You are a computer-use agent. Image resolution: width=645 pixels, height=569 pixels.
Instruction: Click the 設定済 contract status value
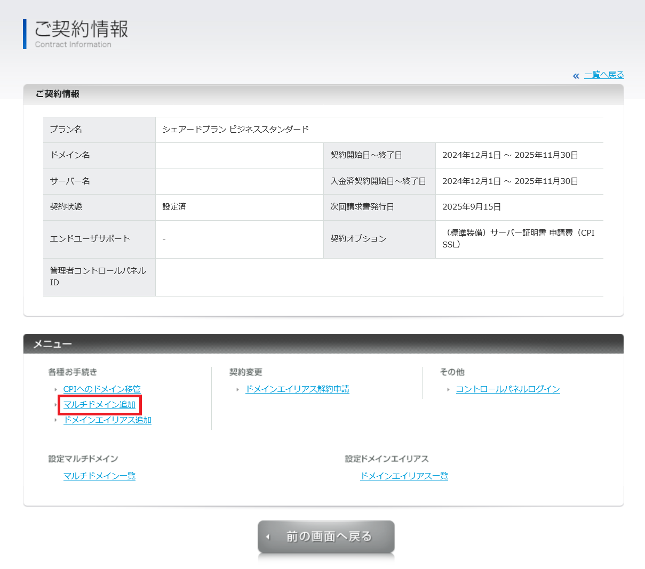[174, 207]
